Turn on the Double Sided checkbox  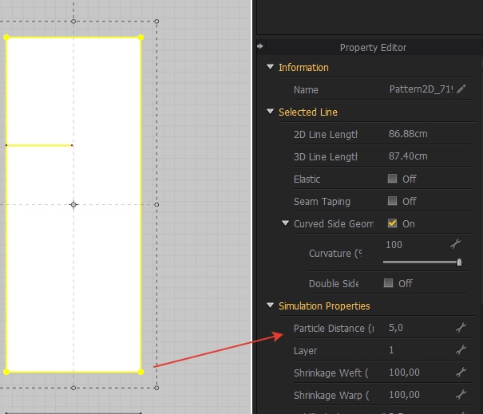388,283
